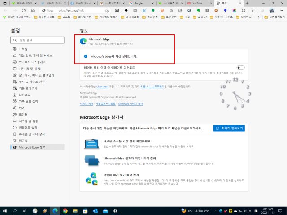Open Outlook from the taskbar
The width and height of the screenshot is (287, 215).
tap(95, 211)
